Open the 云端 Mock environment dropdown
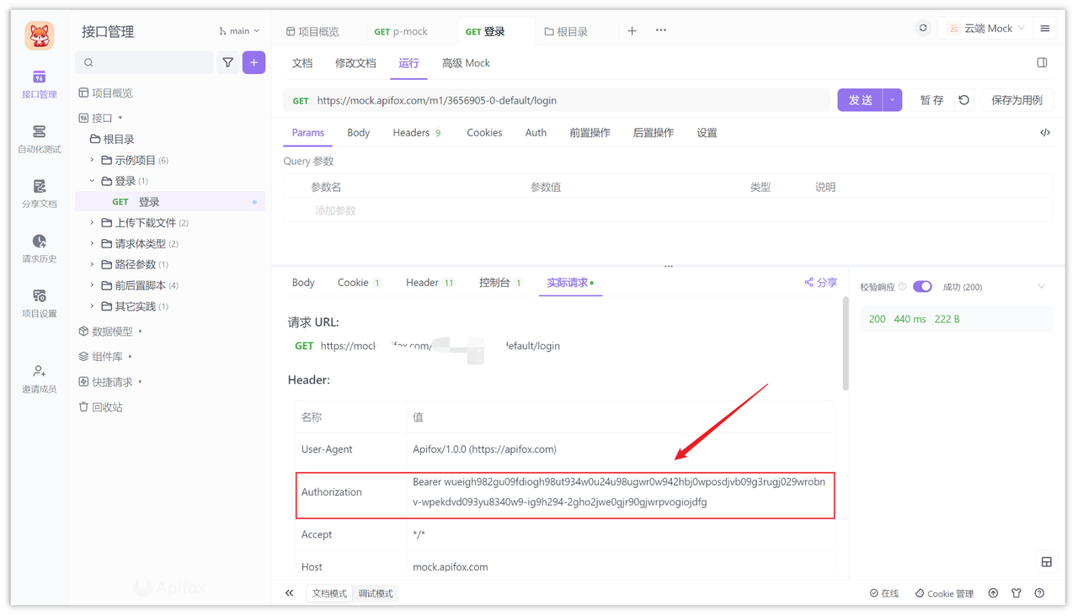This screenshot has width=1078, height=616. [x=986, y=29]
